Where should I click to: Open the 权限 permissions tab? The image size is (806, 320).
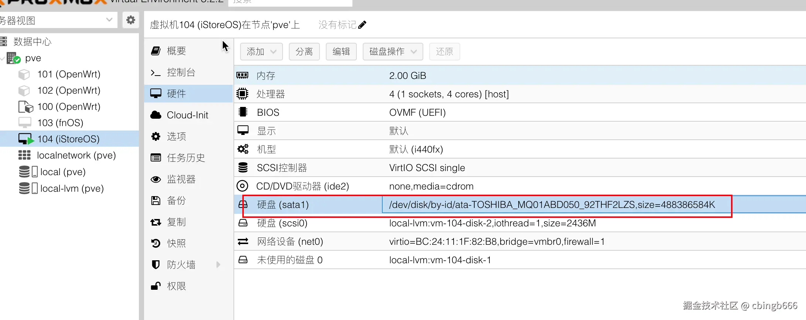[x=188, y=286]
